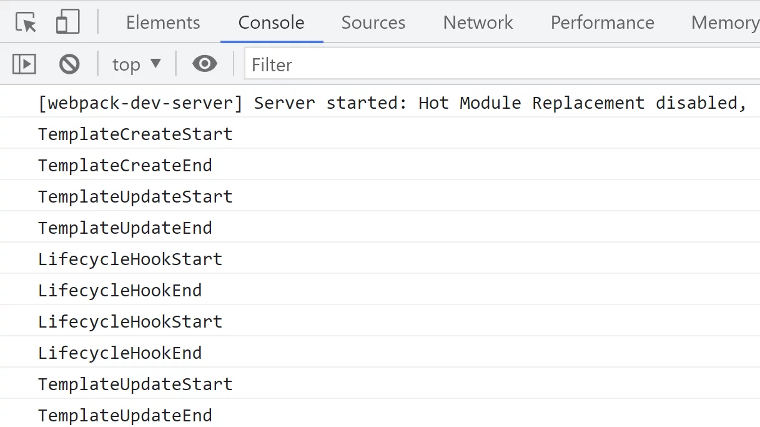
Task: Click the webpack-dev-server log message
Action: pos(250,102)
